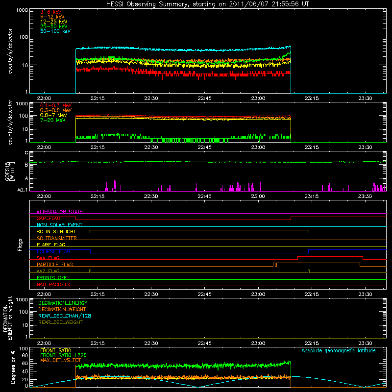Click the green GOES15 flux line
Viewport: 392px width, 392px height.
pyautogui.click(x=208, y=162)
